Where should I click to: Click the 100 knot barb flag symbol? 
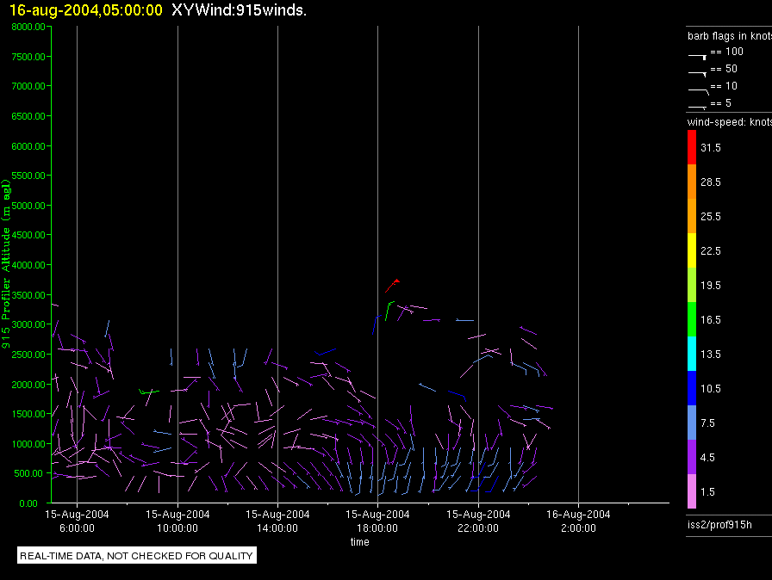(697, 57)
